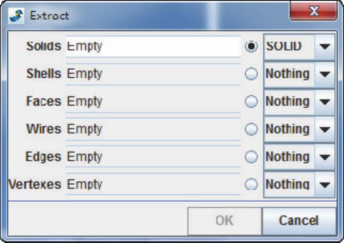344x243 pixels.
Task: Enable the Wires radio button
Action: coord(252,129)
